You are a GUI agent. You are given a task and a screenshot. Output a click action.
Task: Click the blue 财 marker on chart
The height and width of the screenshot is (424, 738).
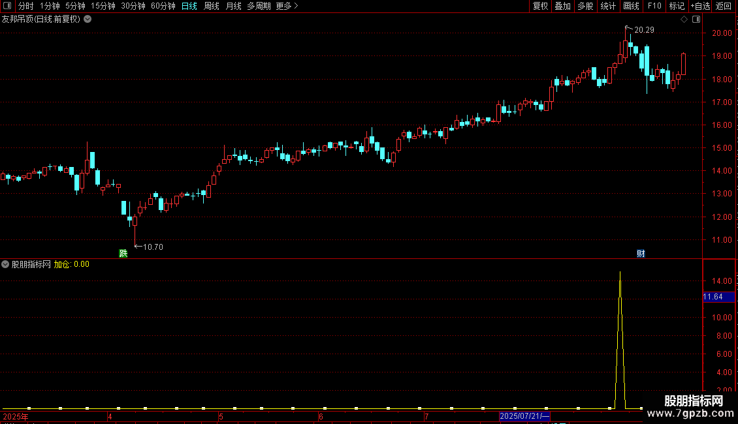click(641, 253)
